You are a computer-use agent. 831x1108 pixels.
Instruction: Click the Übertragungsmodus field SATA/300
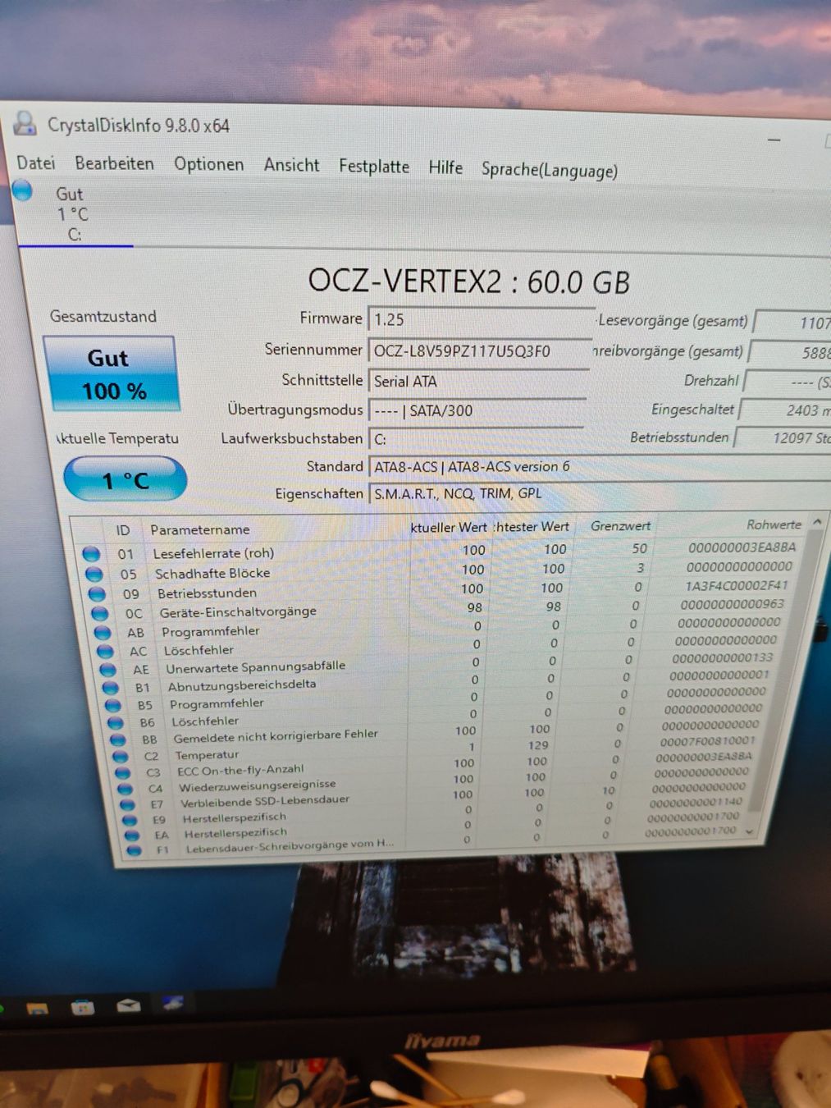tap(477, 410)
